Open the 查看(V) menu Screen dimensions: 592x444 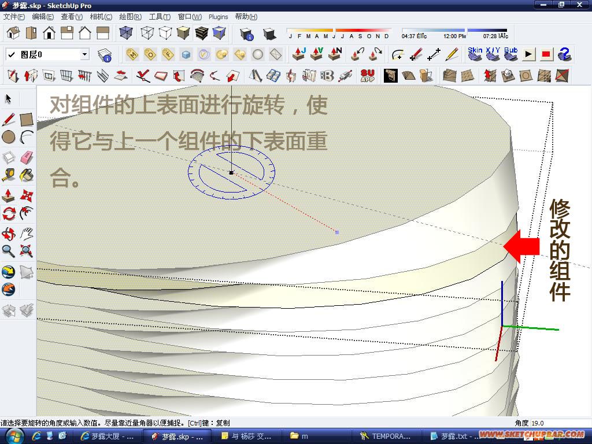pyautogui.click(x=72, y=17)
